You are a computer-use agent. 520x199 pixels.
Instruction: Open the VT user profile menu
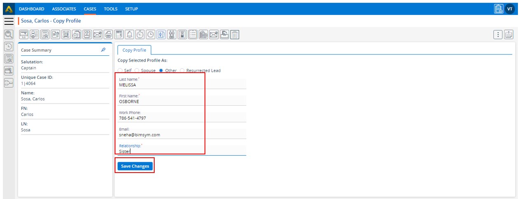point(510,9)
